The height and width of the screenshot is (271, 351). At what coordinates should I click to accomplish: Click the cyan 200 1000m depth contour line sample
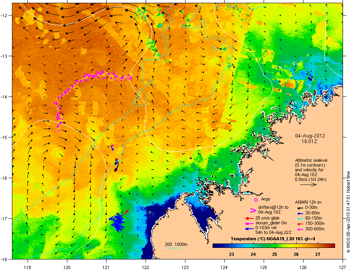(173, 248)
